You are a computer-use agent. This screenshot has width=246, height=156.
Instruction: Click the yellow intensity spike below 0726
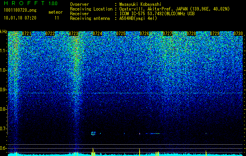pyautogui.click(x=140, y=152)
